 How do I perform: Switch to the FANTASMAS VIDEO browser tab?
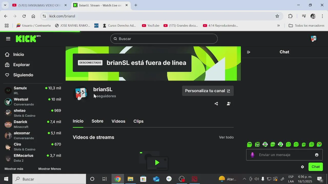coord(40,5)
